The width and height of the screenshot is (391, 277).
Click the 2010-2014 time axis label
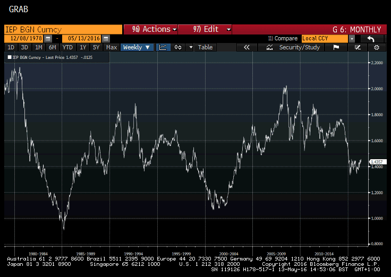coord(324,254)
